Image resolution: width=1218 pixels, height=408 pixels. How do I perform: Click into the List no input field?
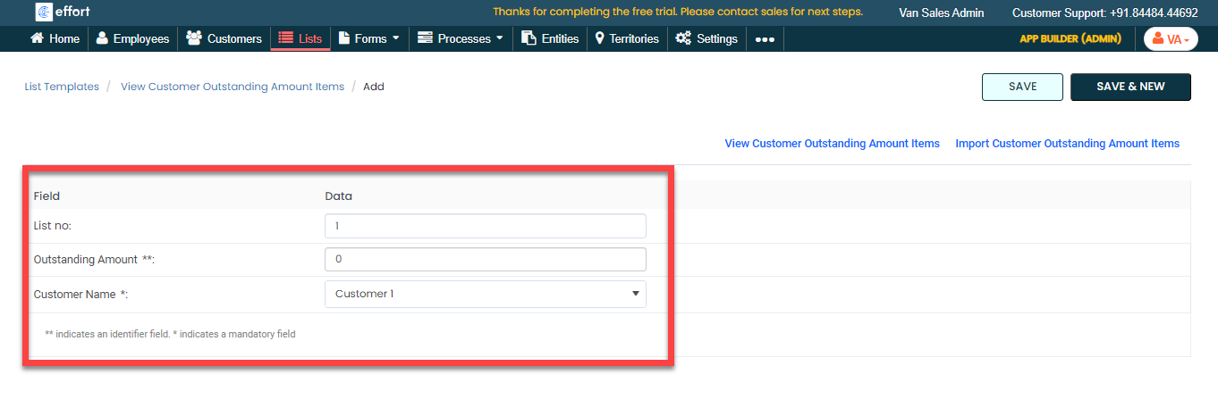[x=485, y=226]
